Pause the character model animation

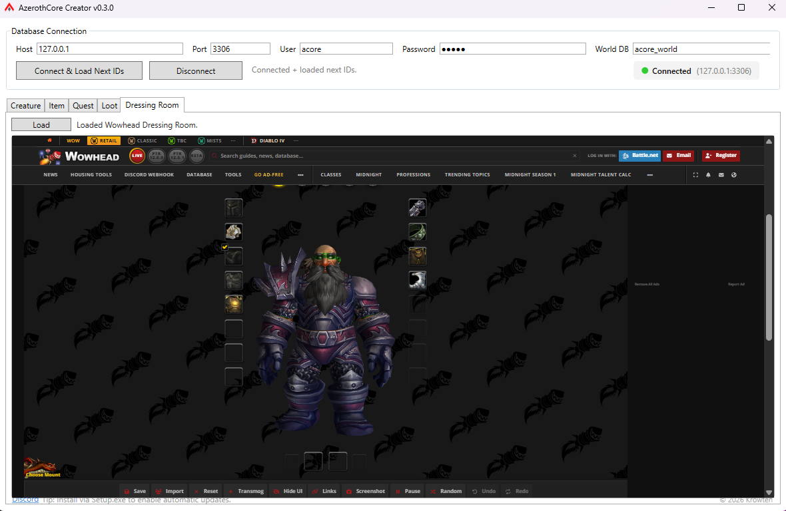pyautogui.click(x=408, y=491)
